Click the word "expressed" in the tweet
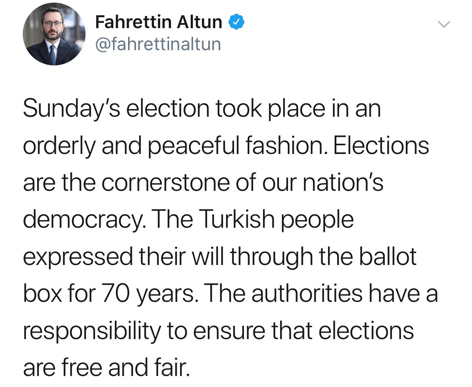This screenshot has width=472, height=387. tap(78, 257)
